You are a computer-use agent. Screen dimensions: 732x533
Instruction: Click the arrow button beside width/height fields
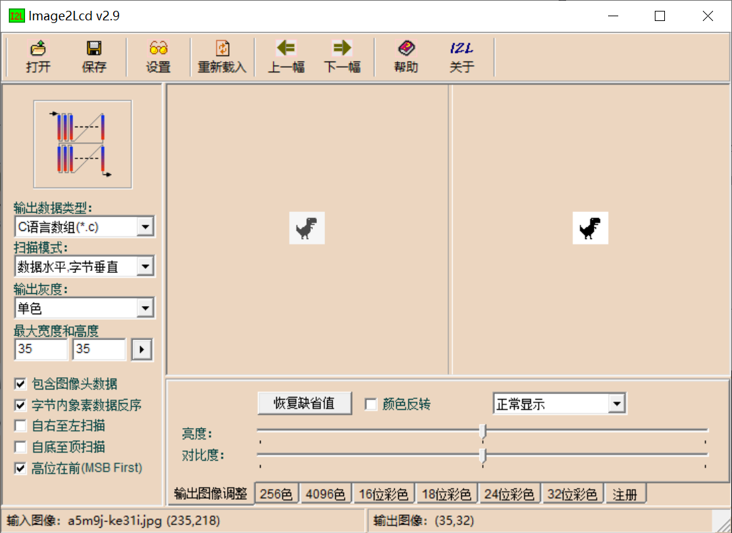(142, 349)
